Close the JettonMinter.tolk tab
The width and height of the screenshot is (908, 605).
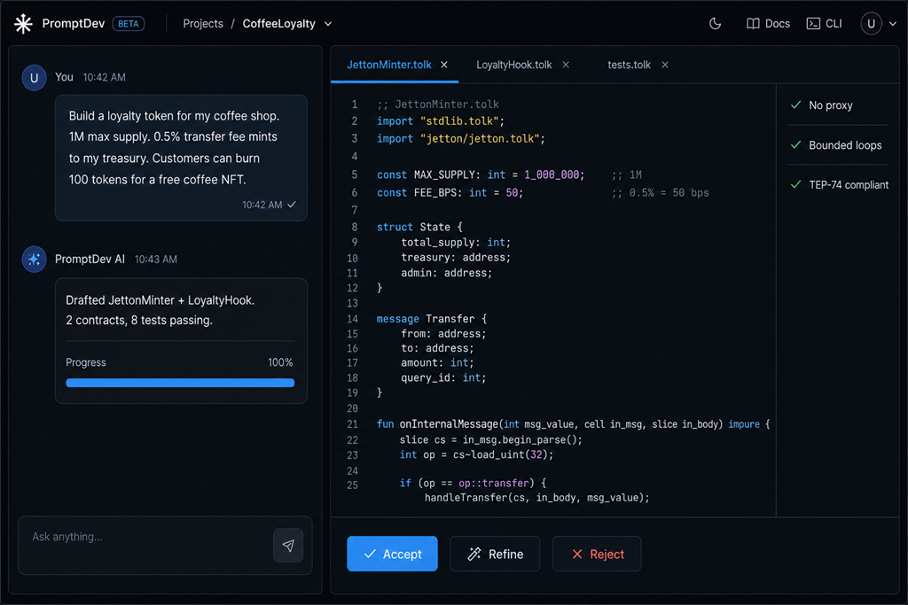pyautogui.click(x=444, y=65)
